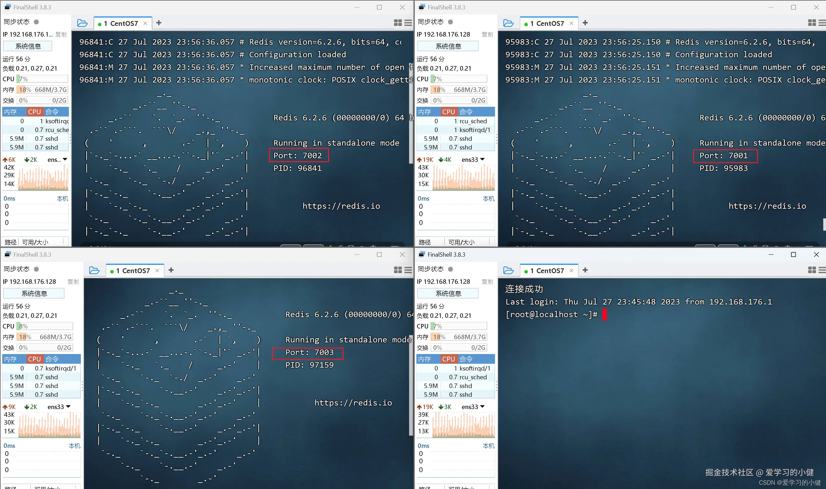The image size is (826, 489).
Task: Sort processes by CPU column bottom-left window
Action: 34,359
